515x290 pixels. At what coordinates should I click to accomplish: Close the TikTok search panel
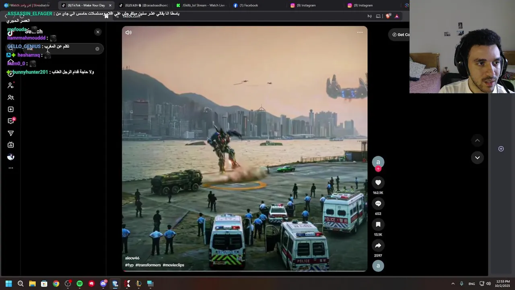[98, 32]
